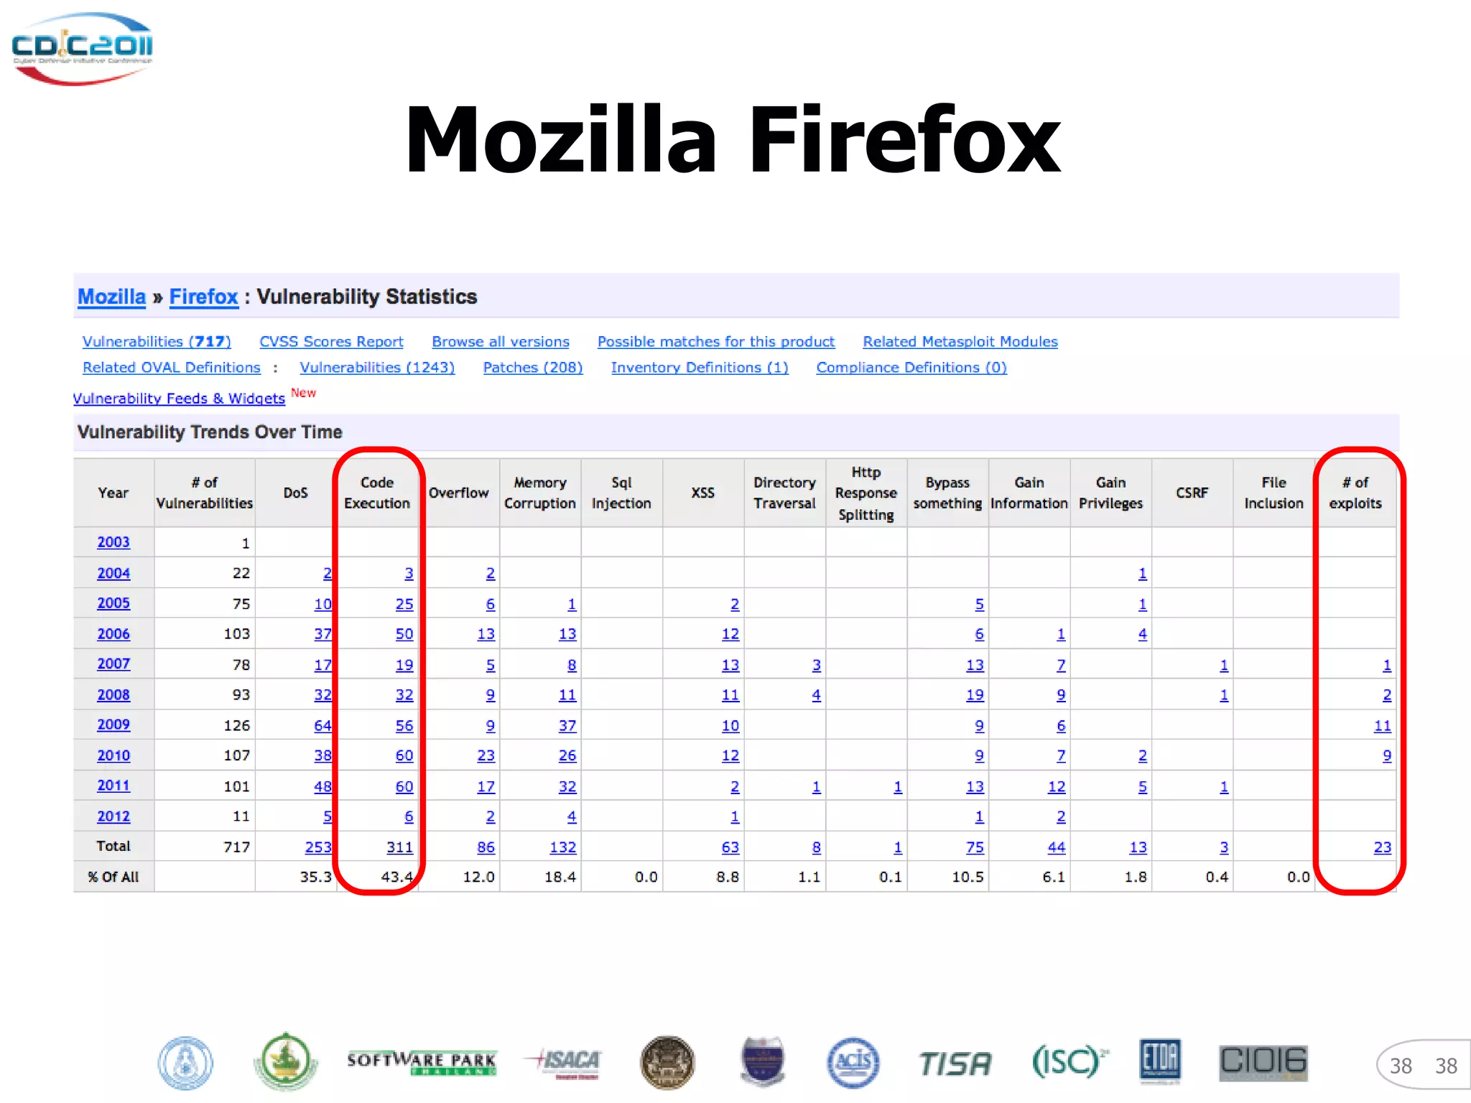Click the Code Execution column header
Viewport: 1471px width, 1103px height.
377,493
